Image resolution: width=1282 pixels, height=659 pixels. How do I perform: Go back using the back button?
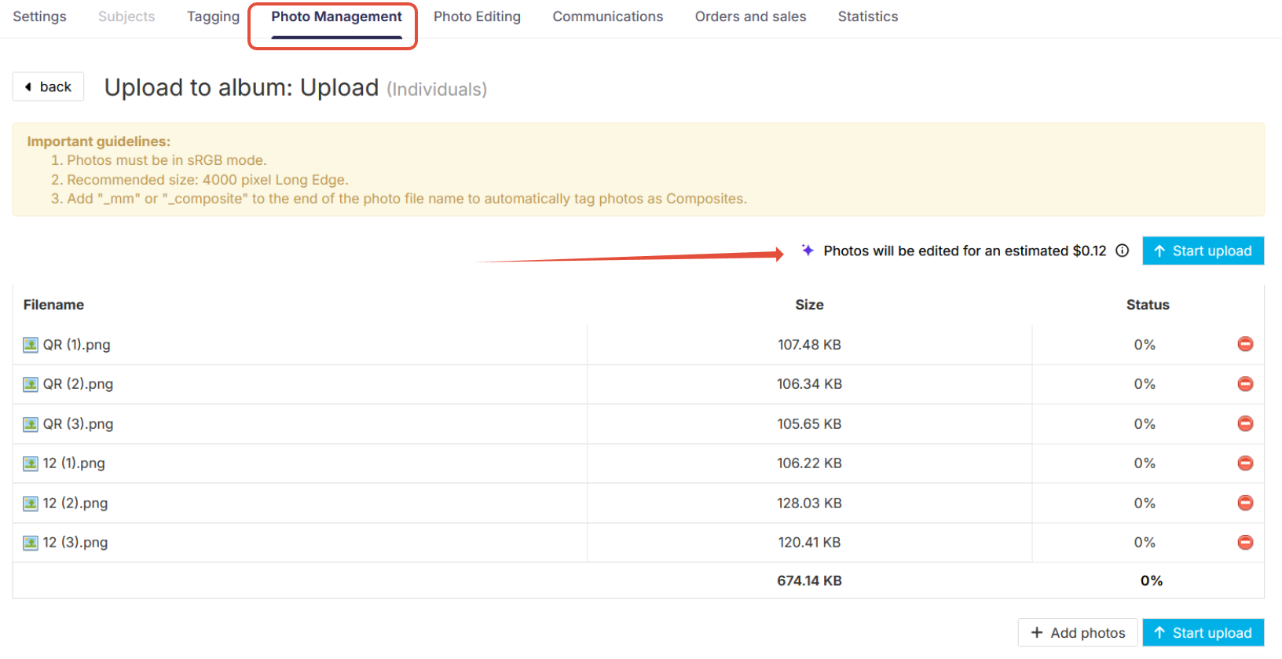tap(48, 86)
